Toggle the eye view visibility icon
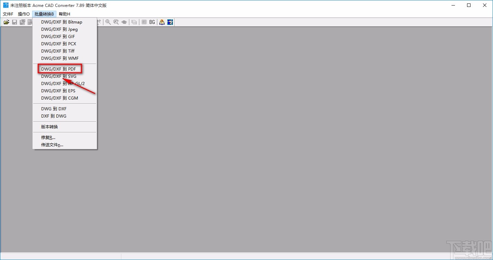This screenshot has height=260, width=493. point(125,22)
